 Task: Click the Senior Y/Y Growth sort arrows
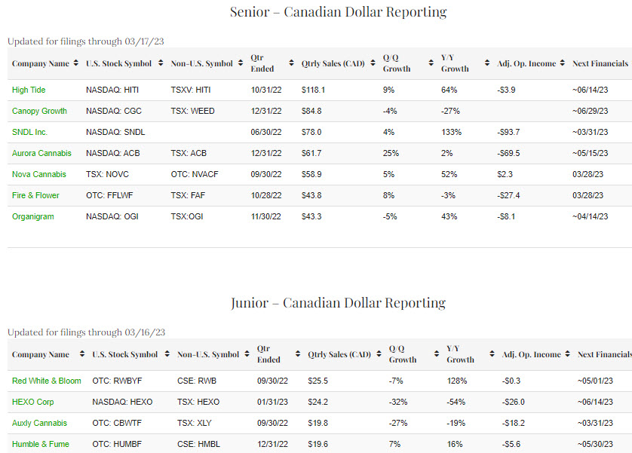(x=486, y=63)
